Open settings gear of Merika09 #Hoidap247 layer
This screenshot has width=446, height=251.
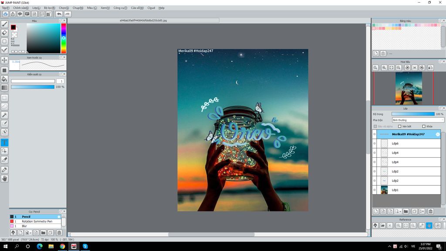437,134
